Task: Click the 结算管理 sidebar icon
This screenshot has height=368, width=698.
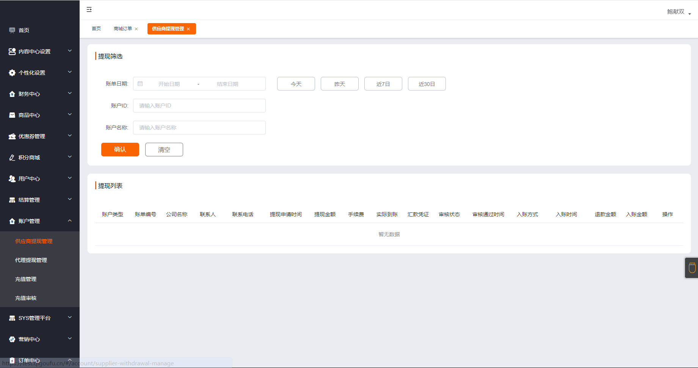Action: click(12, 200)
